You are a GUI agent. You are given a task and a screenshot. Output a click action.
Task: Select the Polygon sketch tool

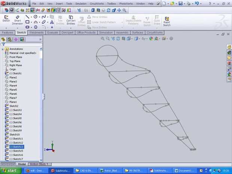click(x=36, y=27)
